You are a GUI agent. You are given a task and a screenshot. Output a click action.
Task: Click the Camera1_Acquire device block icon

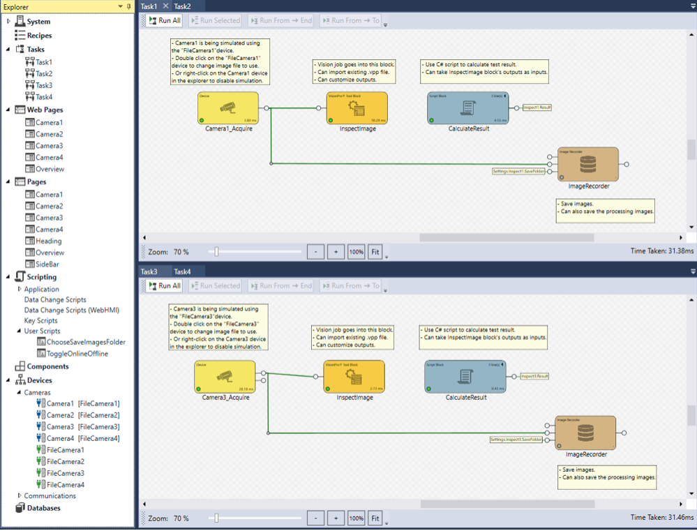click(227, 108)
